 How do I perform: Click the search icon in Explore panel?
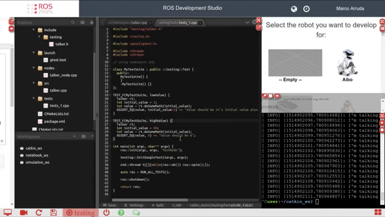click(x=73, y=22)
